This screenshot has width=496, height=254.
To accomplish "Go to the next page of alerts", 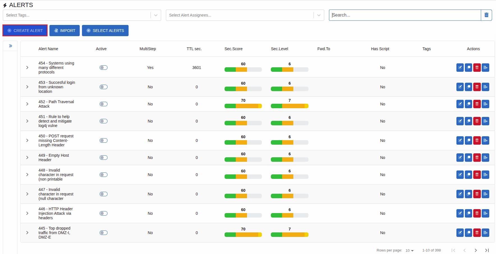I will (476, 250).
